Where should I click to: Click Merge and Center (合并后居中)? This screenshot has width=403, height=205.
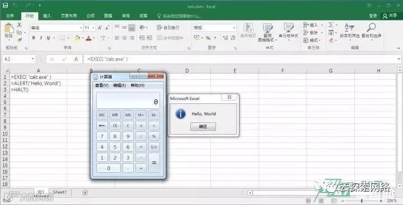point(170,38)
